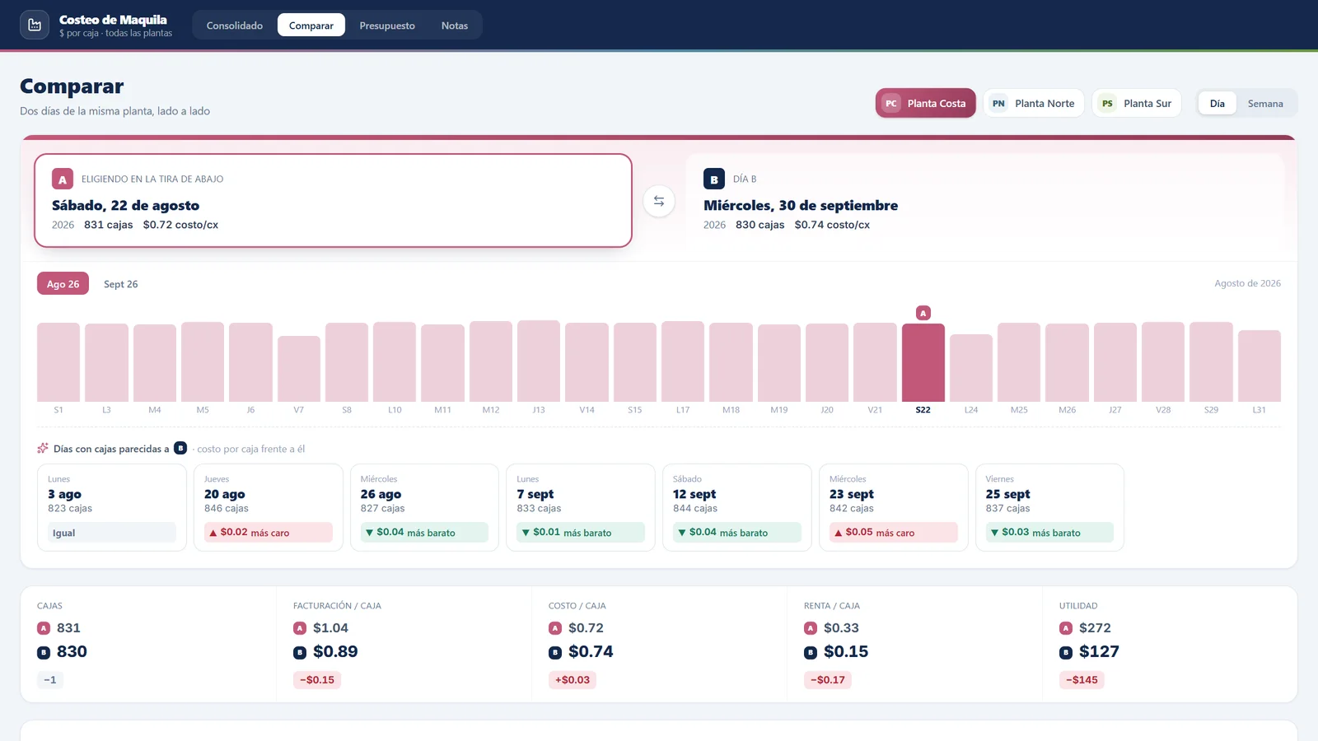
Task: Click the A badge in the selected day card
Action: (x=63, y=179)
